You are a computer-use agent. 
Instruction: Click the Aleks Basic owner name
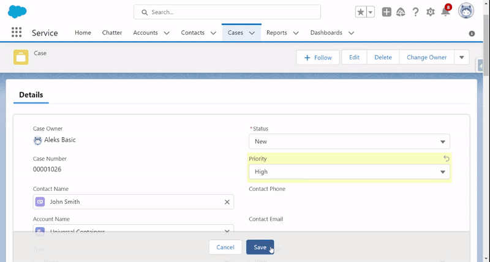pyautogui.click(x=60, y=140)
